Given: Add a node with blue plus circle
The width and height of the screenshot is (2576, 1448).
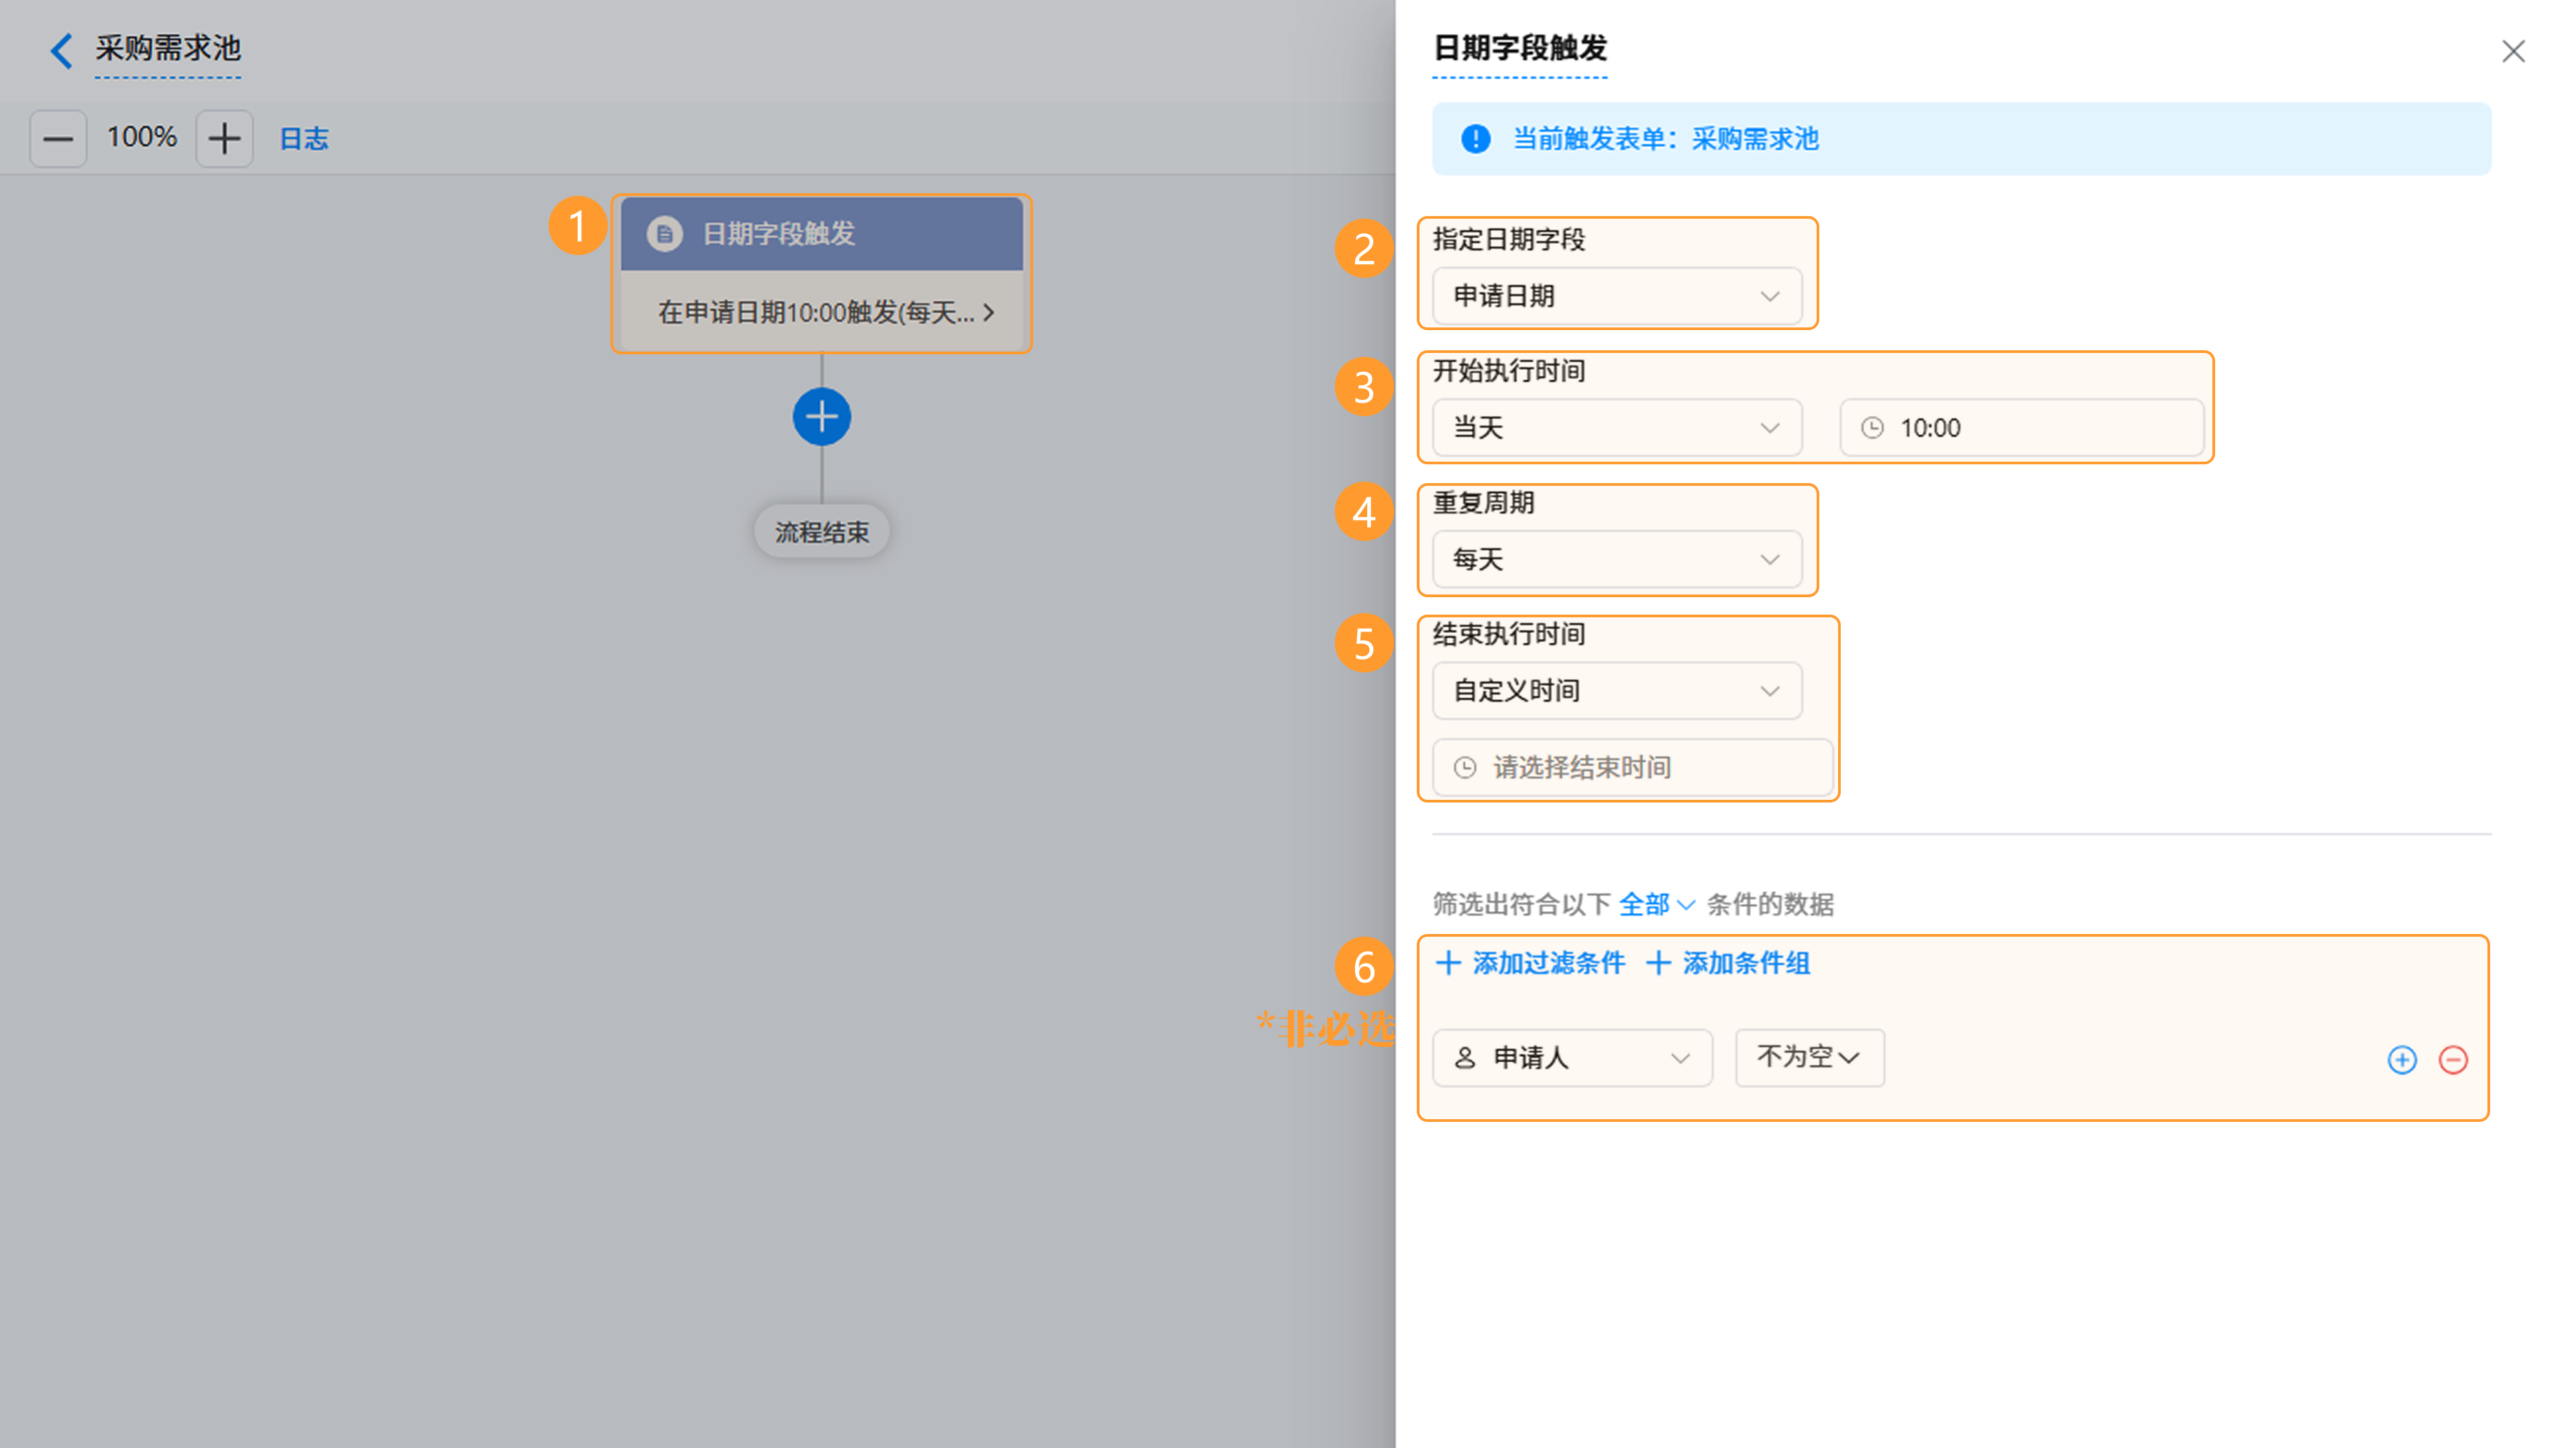Looking at the screenshot, I should 822,417.
